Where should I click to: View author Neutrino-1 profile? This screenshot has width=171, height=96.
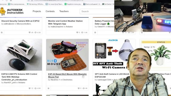point(55,80)
